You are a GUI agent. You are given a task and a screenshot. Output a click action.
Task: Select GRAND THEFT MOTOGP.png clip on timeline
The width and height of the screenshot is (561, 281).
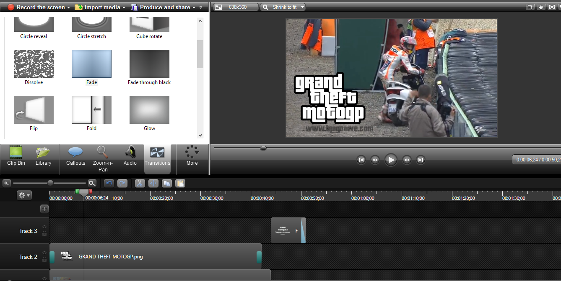click(x=156, y=257)
